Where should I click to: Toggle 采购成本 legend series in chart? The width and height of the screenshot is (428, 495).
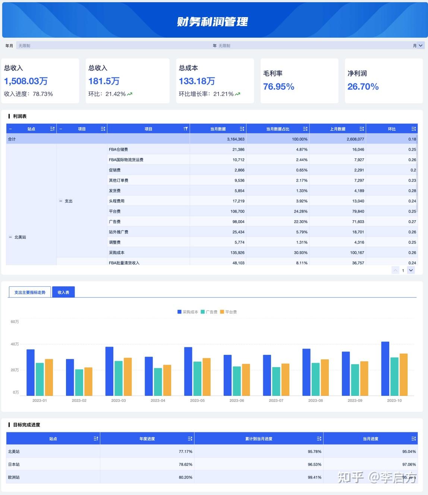coord(188,312)
